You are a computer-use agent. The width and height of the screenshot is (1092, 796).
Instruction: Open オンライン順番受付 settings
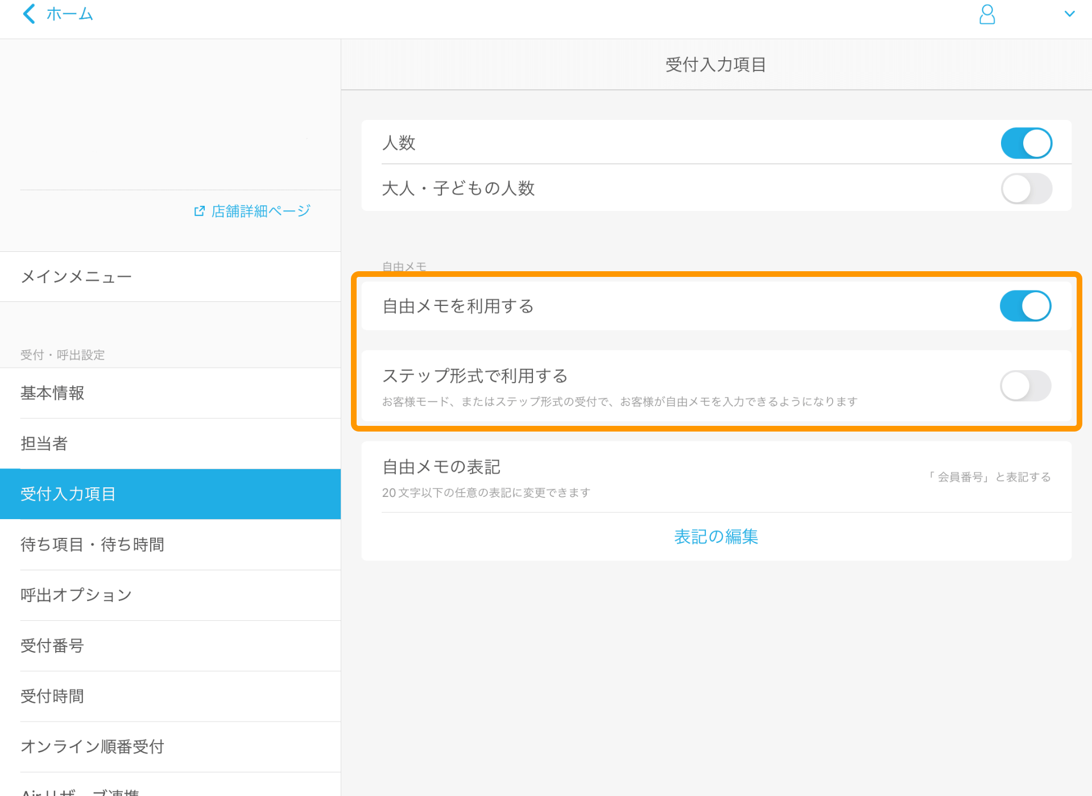coord(92,747)
